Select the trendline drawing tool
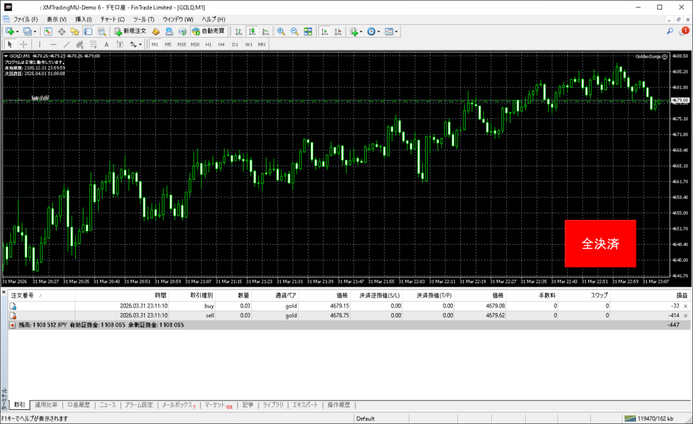 click(x=67, y=44)
